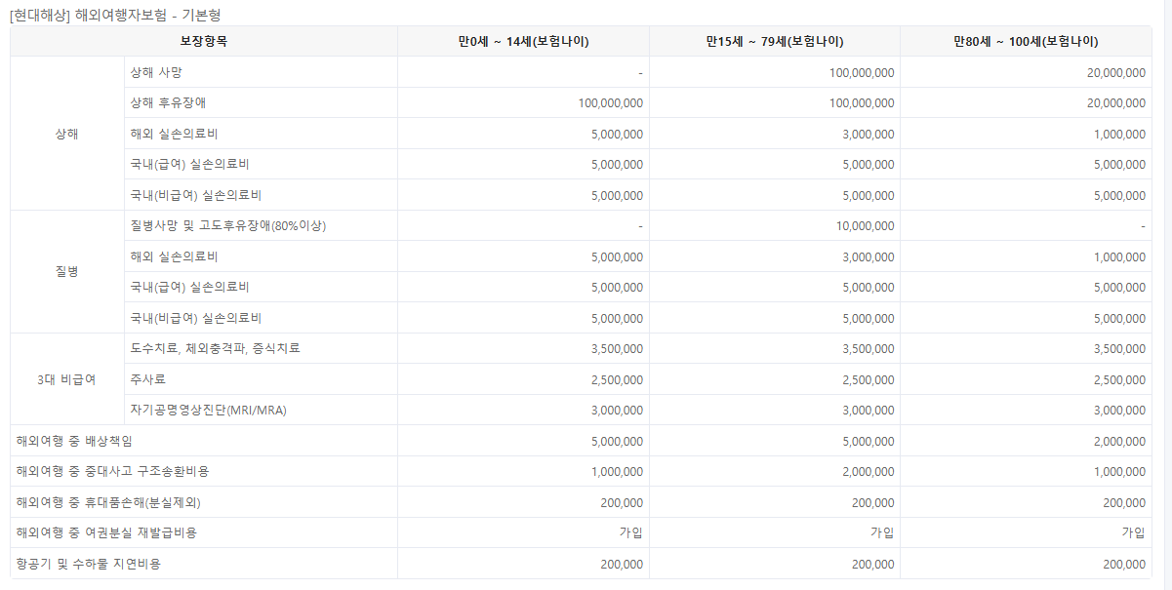Click the 해외여행 중 배상책임 row label

point(74,441)
